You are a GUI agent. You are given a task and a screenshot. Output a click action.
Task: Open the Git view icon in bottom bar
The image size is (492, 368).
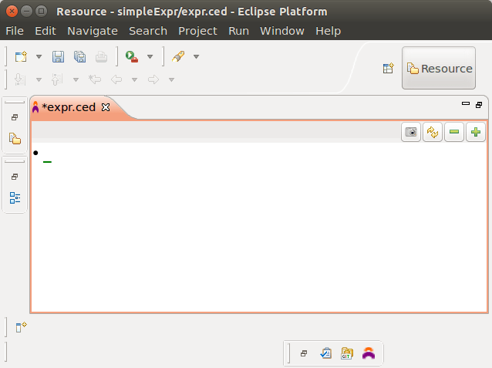tap(347, 353)
